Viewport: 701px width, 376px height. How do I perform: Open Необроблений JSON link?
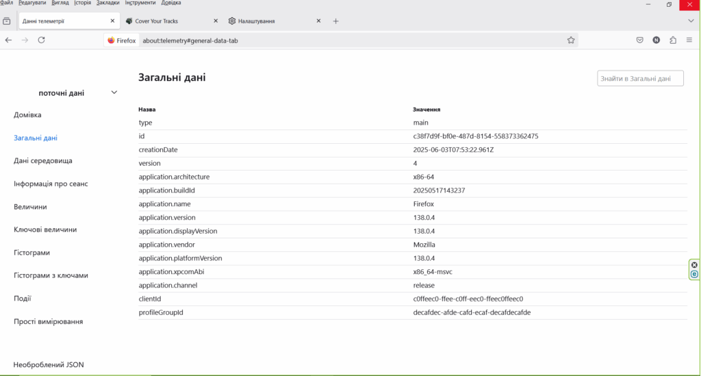[x=49, y=365]
